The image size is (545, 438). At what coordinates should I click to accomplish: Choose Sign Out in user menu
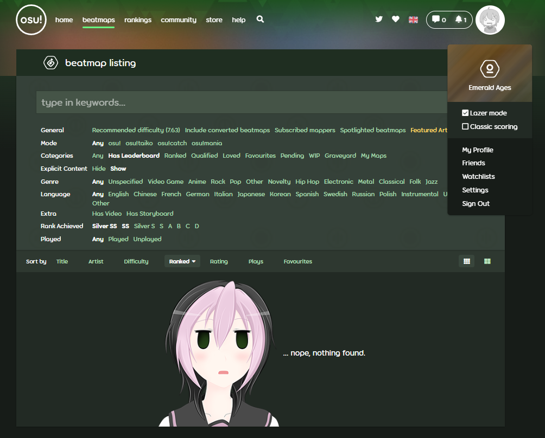(x=476, y=204)
